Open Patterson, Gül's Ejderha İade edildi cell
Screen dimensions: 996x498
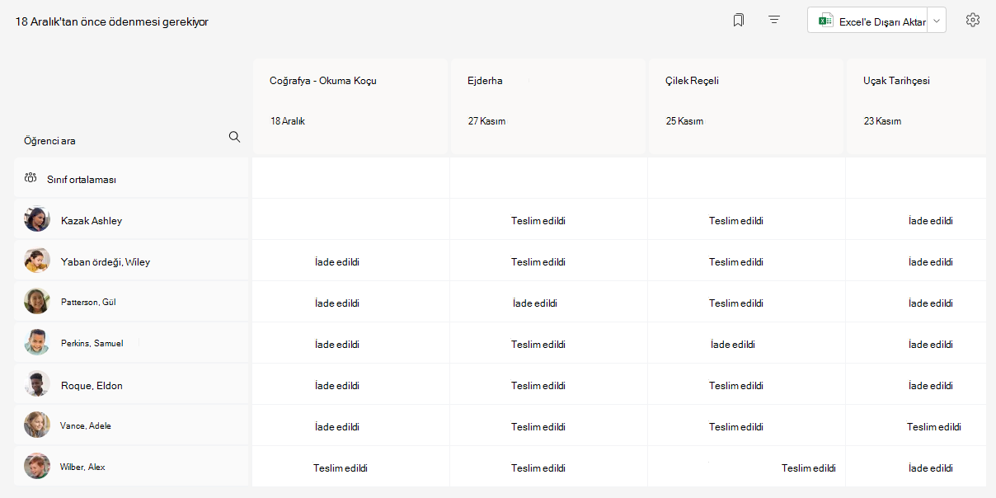tap(548, 302)
